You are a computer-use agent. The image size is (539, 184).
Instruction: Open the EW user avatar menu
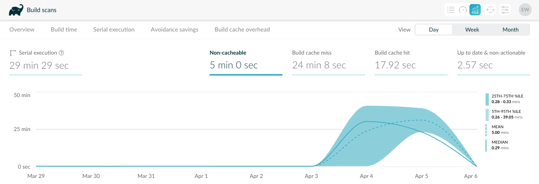[525, 10]
